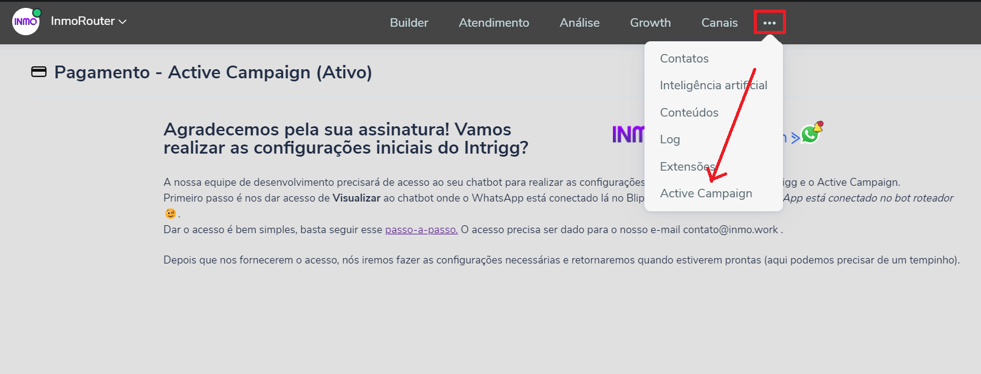
Task: Open the Log menu entry
Action: [670, 139]
